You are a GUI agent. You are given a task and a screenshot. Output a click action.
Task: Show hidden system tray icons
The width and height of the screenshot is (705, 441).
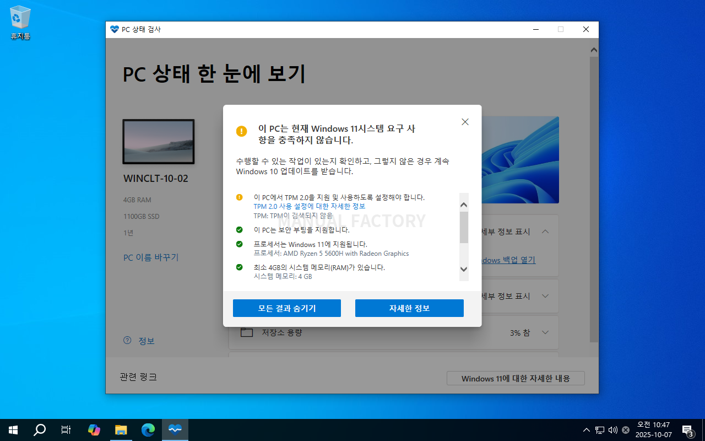[x=587, y=430]
